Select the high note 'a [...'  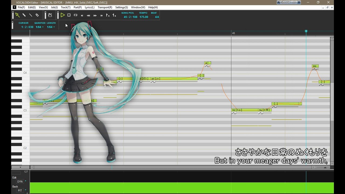(208, 63)
